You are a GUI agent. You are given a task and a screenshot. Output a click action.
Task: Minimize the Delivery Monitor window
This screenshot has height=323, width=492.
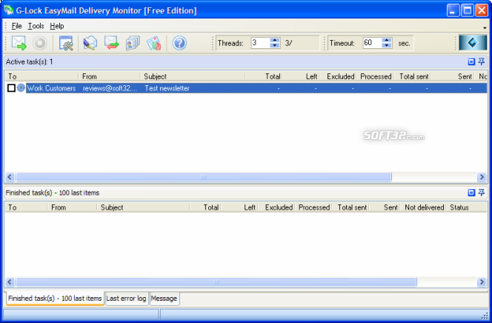click(x=453, y=10)
